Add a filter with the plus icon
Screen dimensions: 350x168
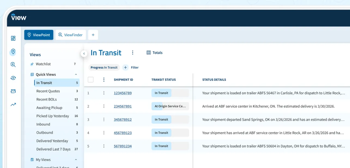(125, 68)
